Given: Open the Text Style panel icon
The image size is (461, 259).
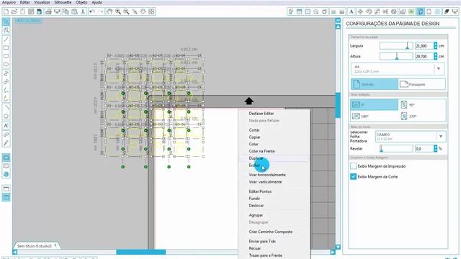Looking at the screenshot, I should click(351, 12).
